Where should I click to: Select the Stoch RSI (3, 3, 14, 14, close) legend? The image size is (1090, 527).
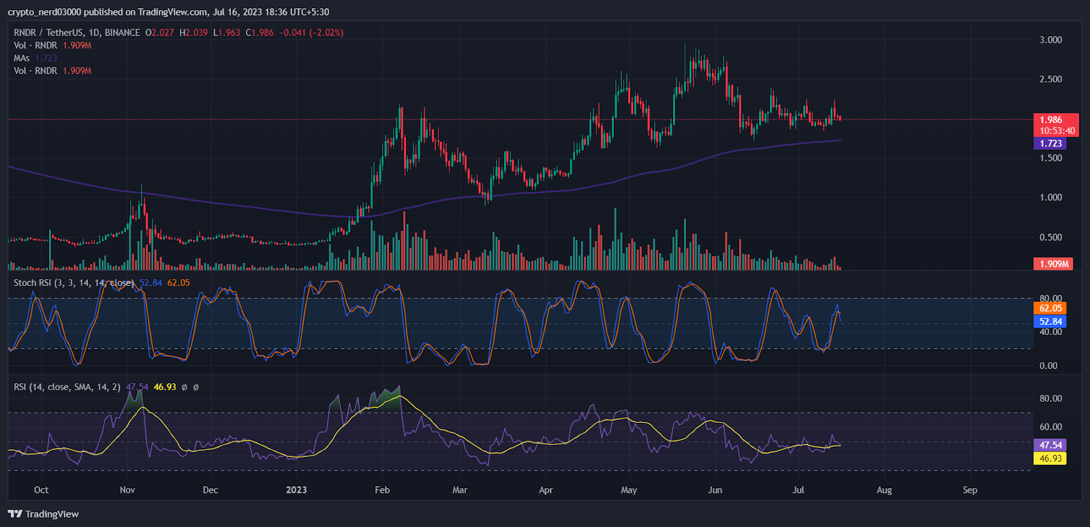coord(74,283)
